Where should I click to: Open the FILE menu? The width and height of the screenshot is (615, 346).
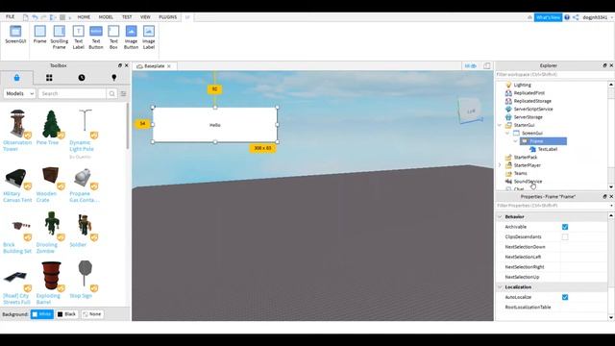coord(11,17)
